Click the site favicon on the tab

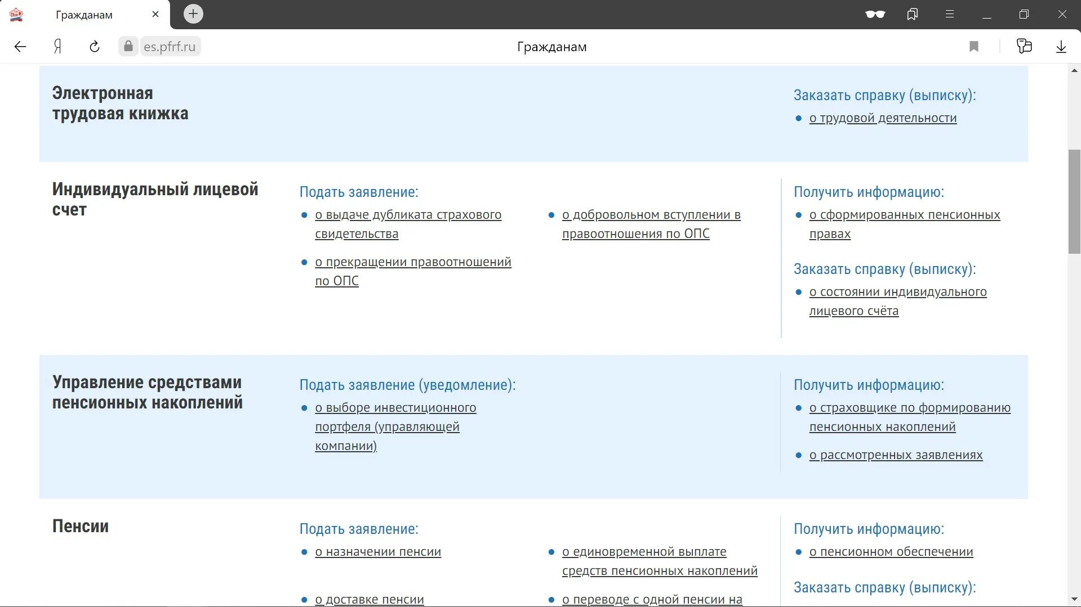pos(17,15)
